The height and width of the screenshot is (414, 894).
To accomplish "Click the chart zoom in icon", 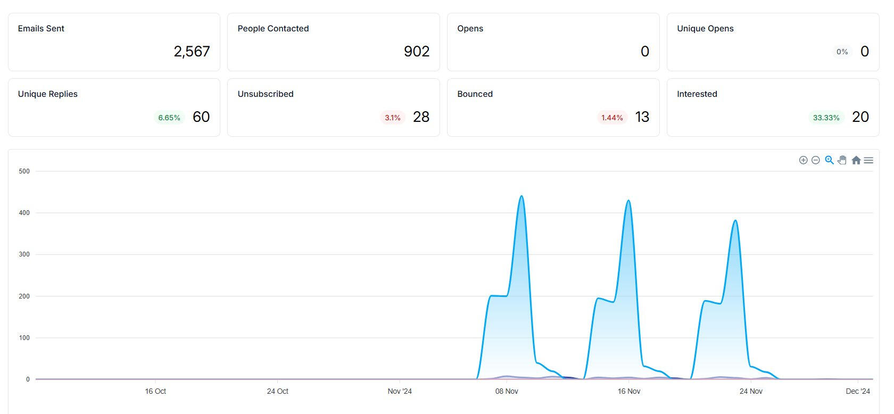I will click(x=803, y=160).
